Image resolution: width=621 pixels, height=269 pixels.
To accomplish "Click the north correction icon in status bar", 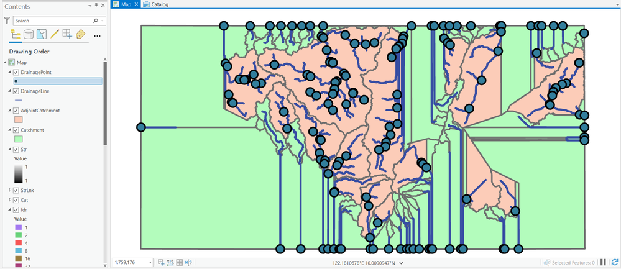I will [188, 262].
